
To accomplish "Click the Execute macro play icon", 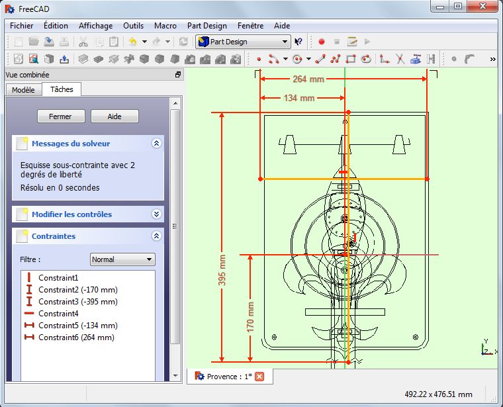I will point(367,42).
